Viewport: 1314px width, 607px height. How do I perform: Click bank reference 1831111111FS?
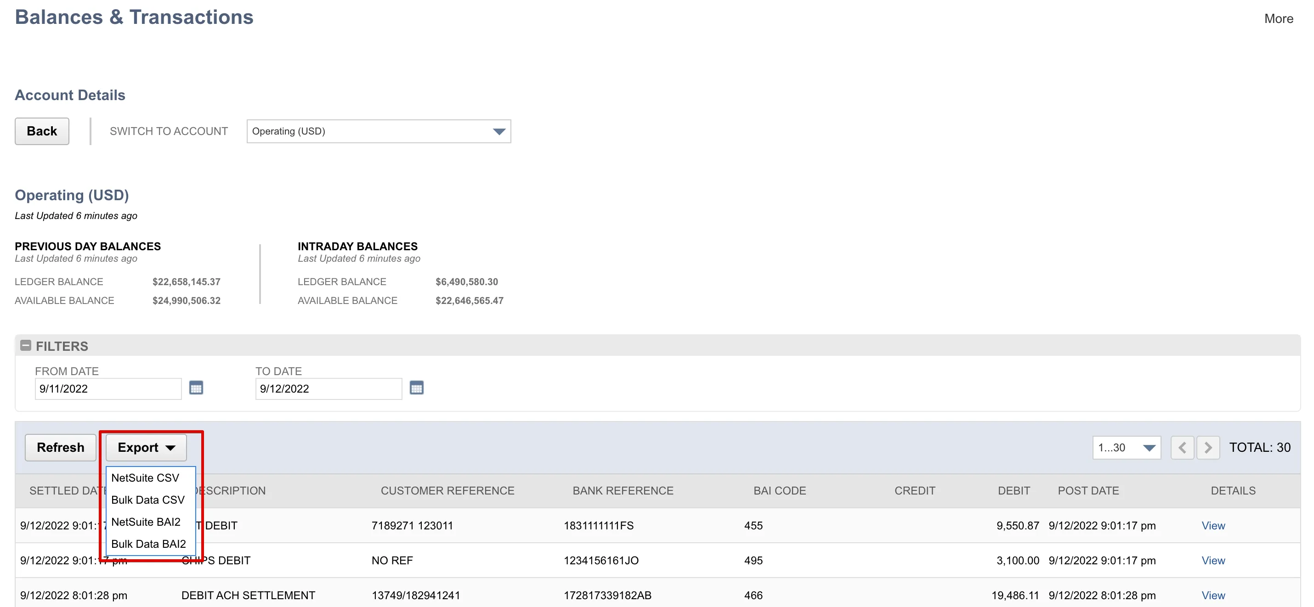(598, 525)
